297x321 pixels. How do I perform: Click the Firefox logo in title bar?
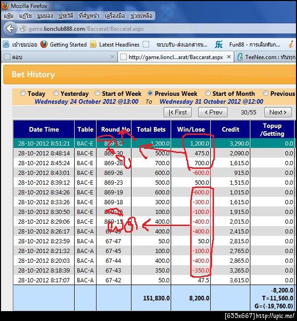point(5,5)
